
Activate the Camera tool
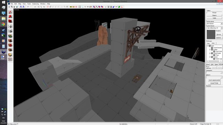click(x=10, y=21)
